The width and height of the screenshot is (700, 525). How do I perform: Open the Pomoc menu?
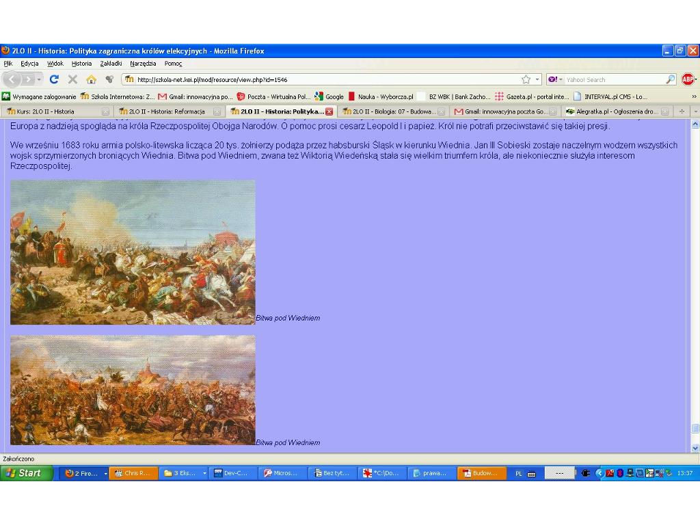(173, 64)
